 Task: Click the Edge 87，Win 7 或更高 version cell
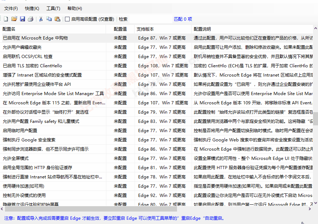pyautogui.click(x=162, y=38)
